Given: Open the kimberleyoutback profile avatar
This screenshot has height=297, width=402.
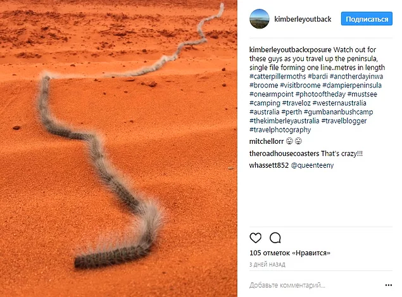Looking at the screenshot, I should (x=259, y=19).
